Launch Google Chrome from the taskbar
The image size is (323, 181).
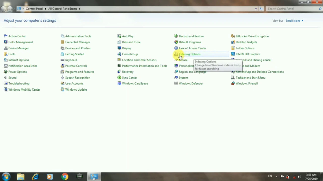[65, 177]
